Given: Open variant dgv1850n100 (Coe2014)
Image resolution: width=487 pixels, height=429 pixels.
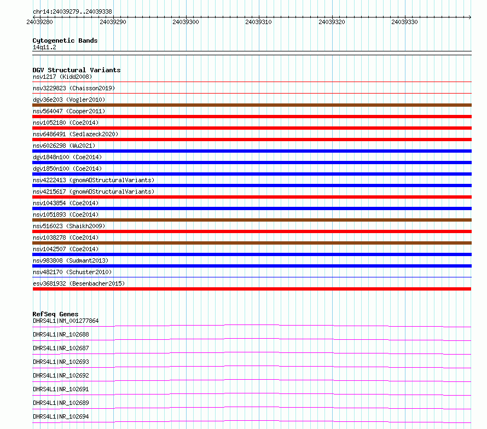Looking at the screenshot, I should 67,169.
